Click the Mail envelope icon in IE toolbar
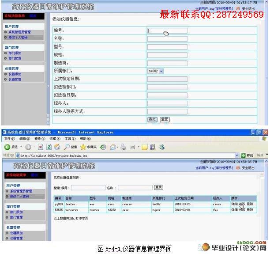 click(113, 147)
